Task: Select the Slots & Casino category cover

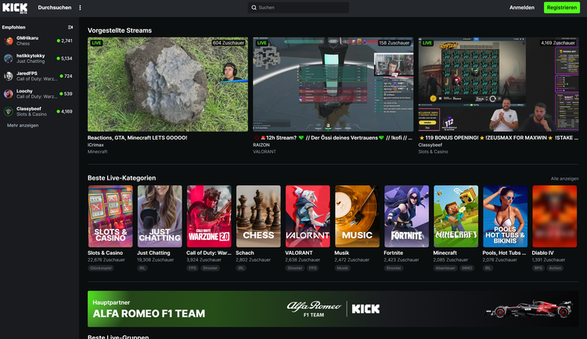Action: click(110, 216)
